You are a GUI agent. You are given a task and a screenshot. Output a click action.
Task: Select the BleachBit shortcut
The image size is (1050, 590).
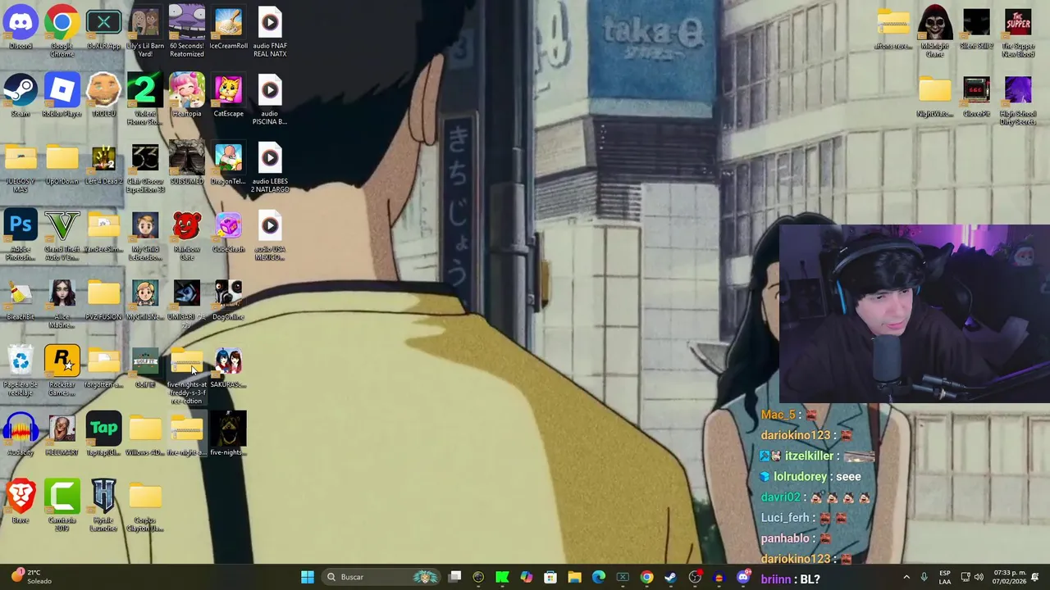[x=21, y=299]
